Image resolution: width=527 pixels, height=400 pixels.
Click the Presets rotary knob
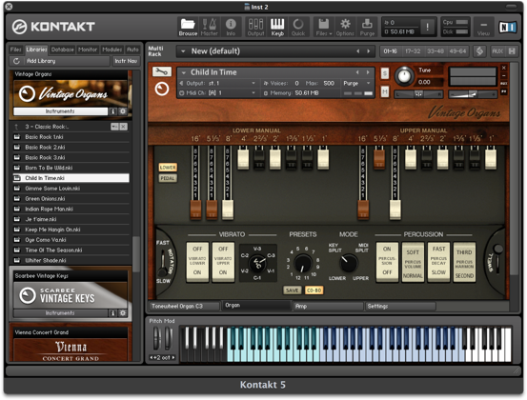[x=303, y=263]
